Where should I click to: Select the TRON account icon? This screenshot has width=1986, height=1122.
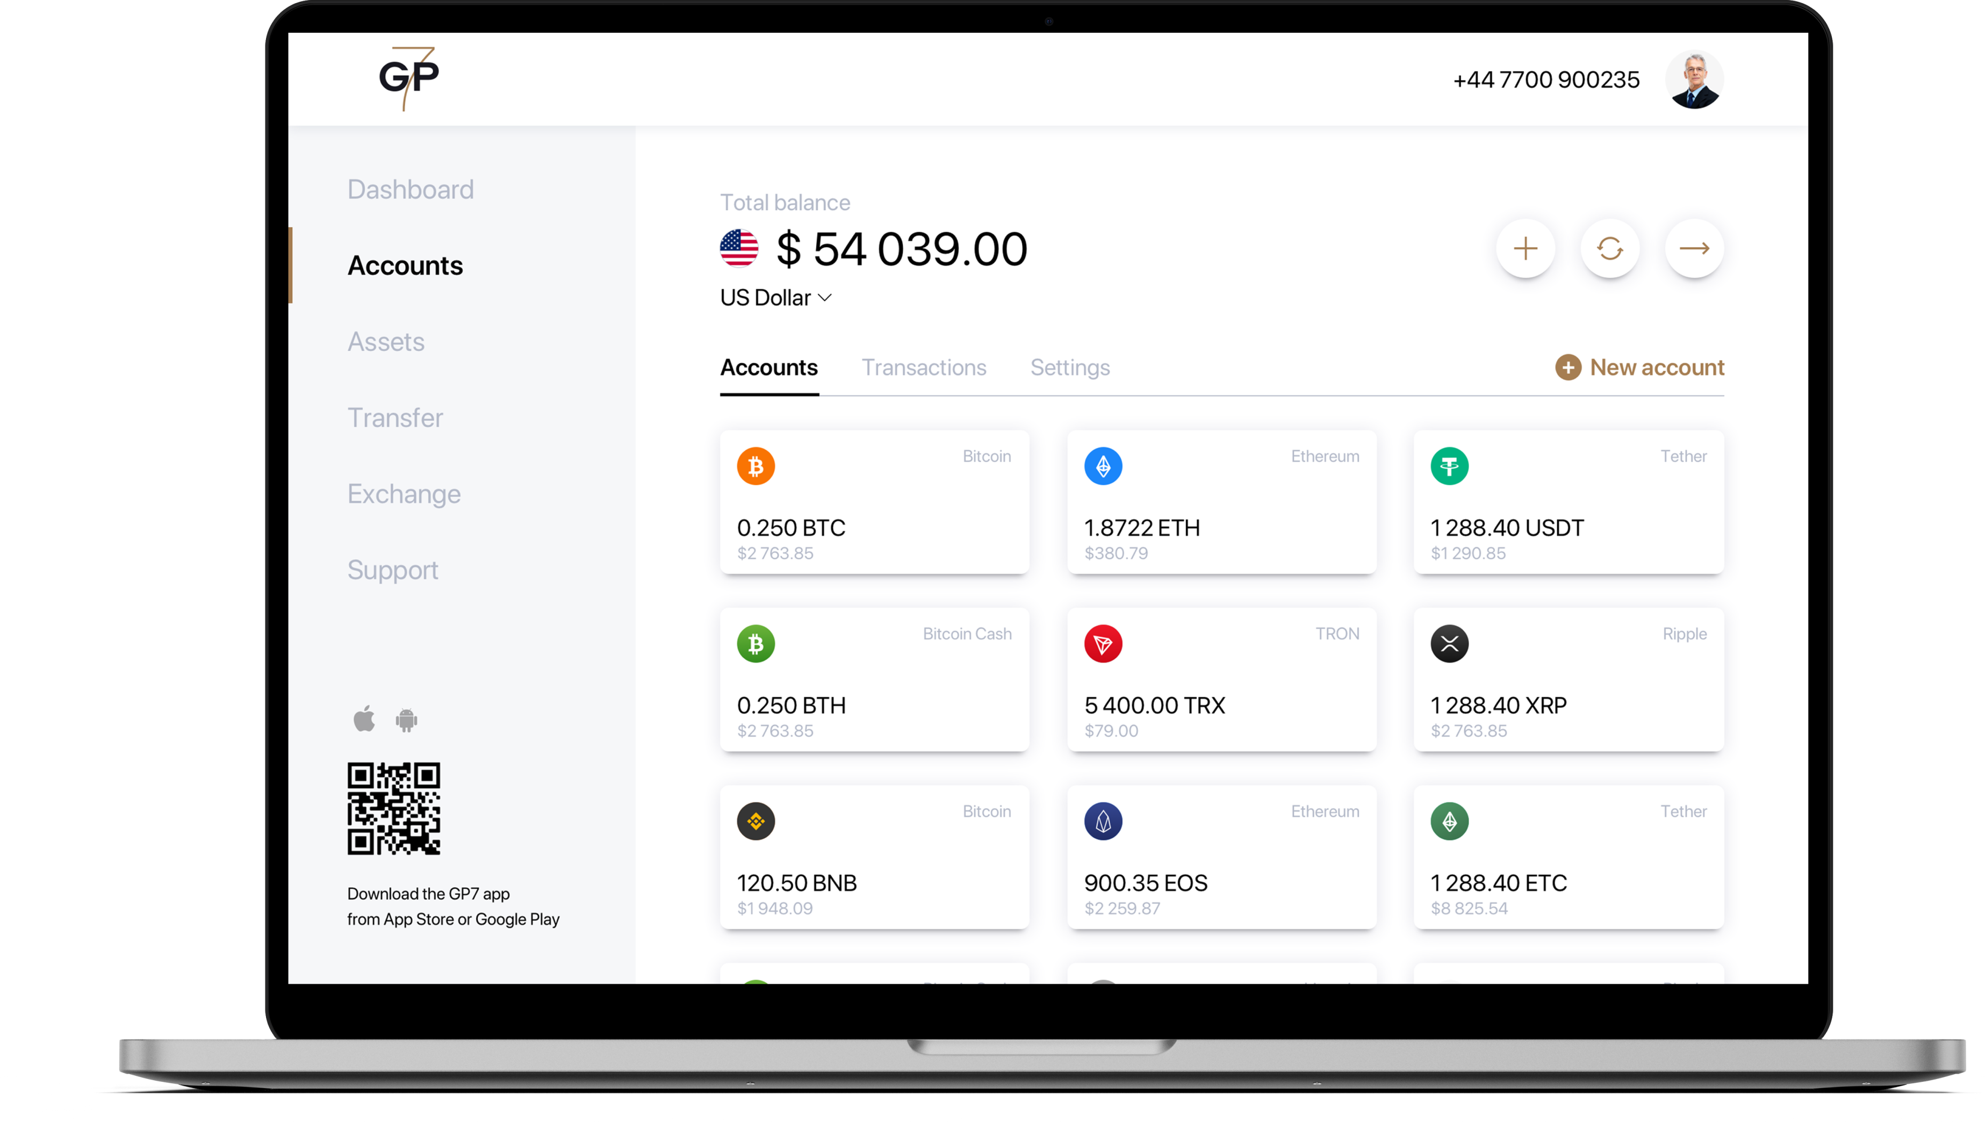click(1102, 642)
